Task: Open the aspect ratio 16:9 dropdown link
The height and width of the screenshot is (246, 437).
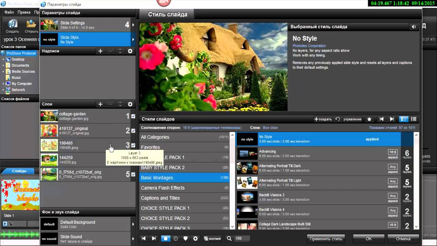Action: point(212,128)
